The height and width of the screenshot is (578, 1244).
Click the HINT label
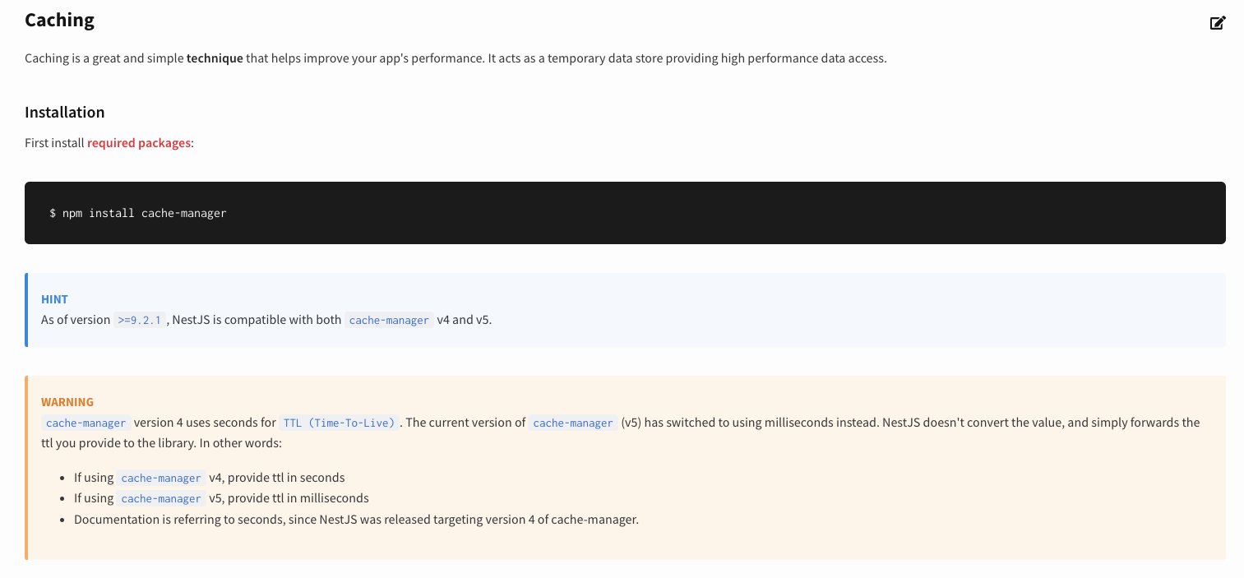tap(54, 299)
